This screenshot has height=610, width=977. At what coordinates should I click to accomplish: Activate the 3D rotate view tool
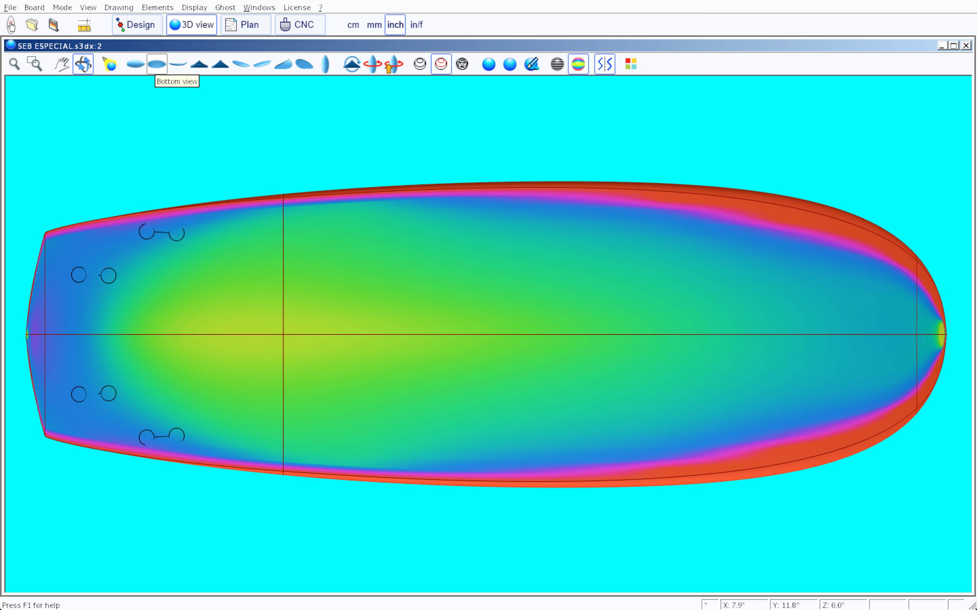coord(83,64)
